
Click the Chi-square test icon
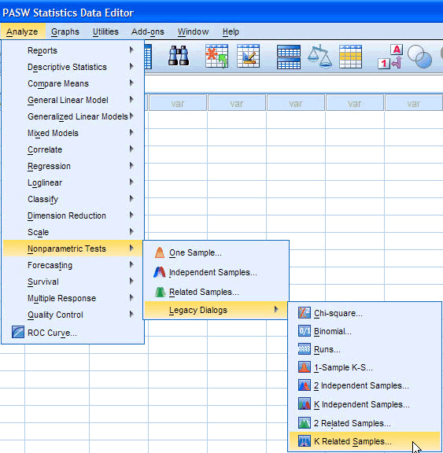click(x=305, y=313)
